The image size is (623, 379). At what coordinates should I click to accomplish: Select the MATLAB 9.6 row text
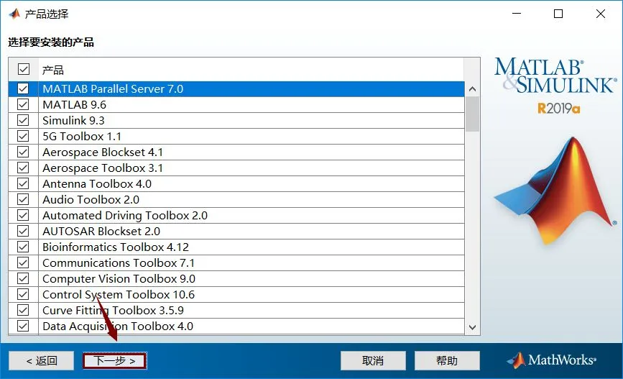74,104
